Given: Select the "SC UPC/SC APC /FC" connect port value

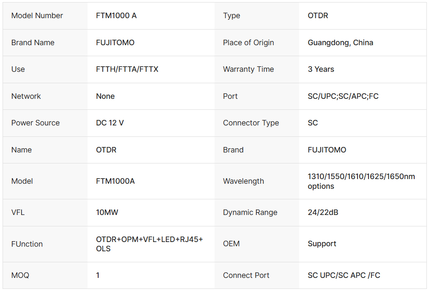Looking at the screenshot, I should click(344, 275).
